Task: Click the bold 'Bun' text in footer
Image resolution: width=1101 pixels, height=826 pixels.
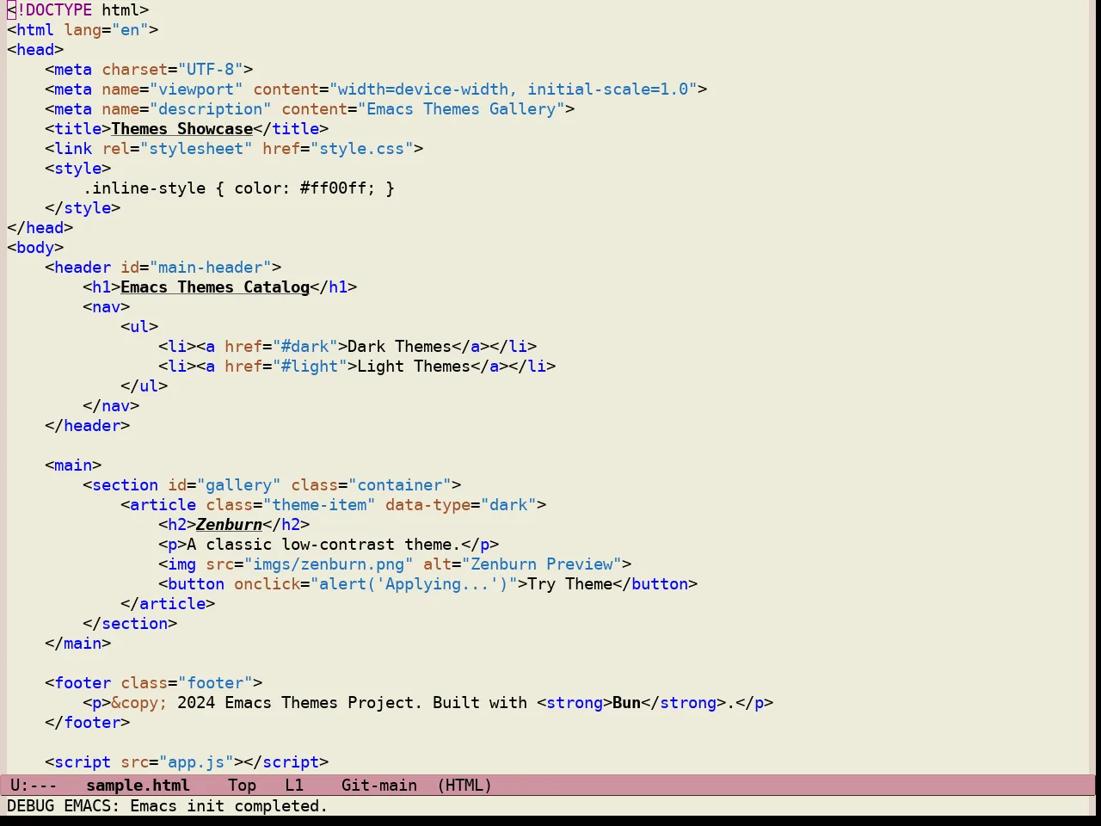Action: click(626, 703)
